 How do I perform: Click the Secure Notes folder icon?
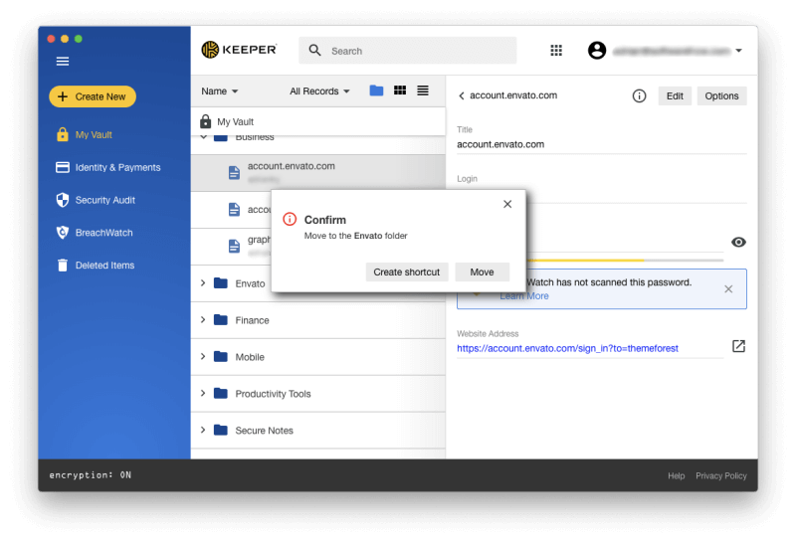click(220, 430)
